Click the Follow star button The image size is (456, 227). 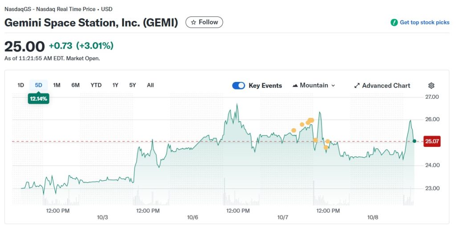(x=204, y=22)
